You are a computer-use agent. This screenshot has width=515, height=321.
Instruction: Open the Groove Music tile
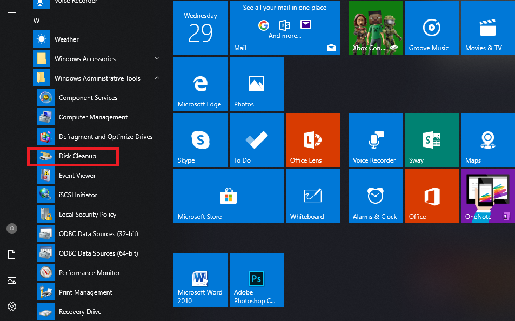click(431, 28)
